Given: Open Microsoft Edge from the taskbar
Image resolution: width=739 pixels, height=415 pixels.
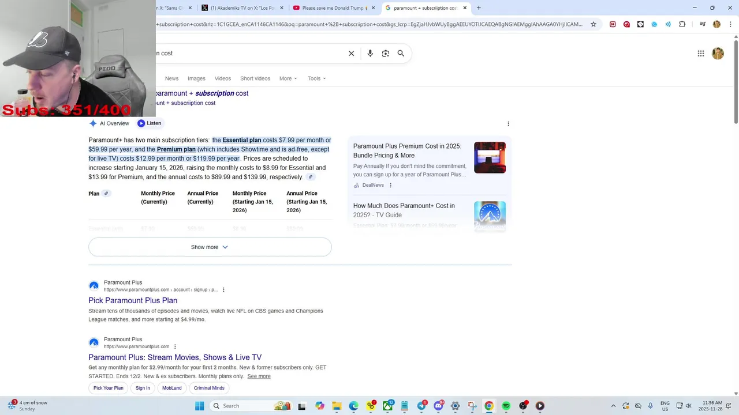Looking at the screenshot, I should pyautogui.click(x=353, y=406).
